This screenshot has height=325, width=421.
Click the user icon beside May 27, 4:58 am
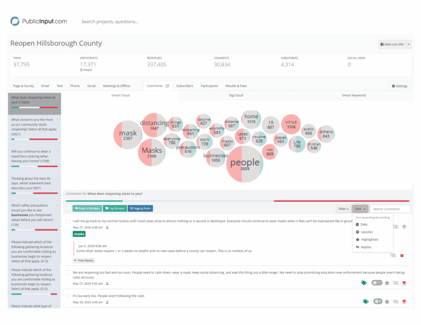click(107, 227)
